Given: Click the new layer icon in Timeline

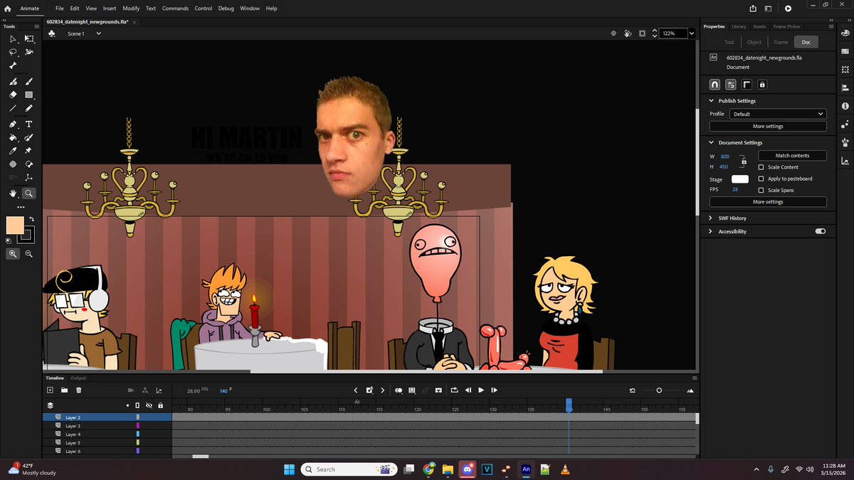Looking at the screenshot, I should (50, 390).
